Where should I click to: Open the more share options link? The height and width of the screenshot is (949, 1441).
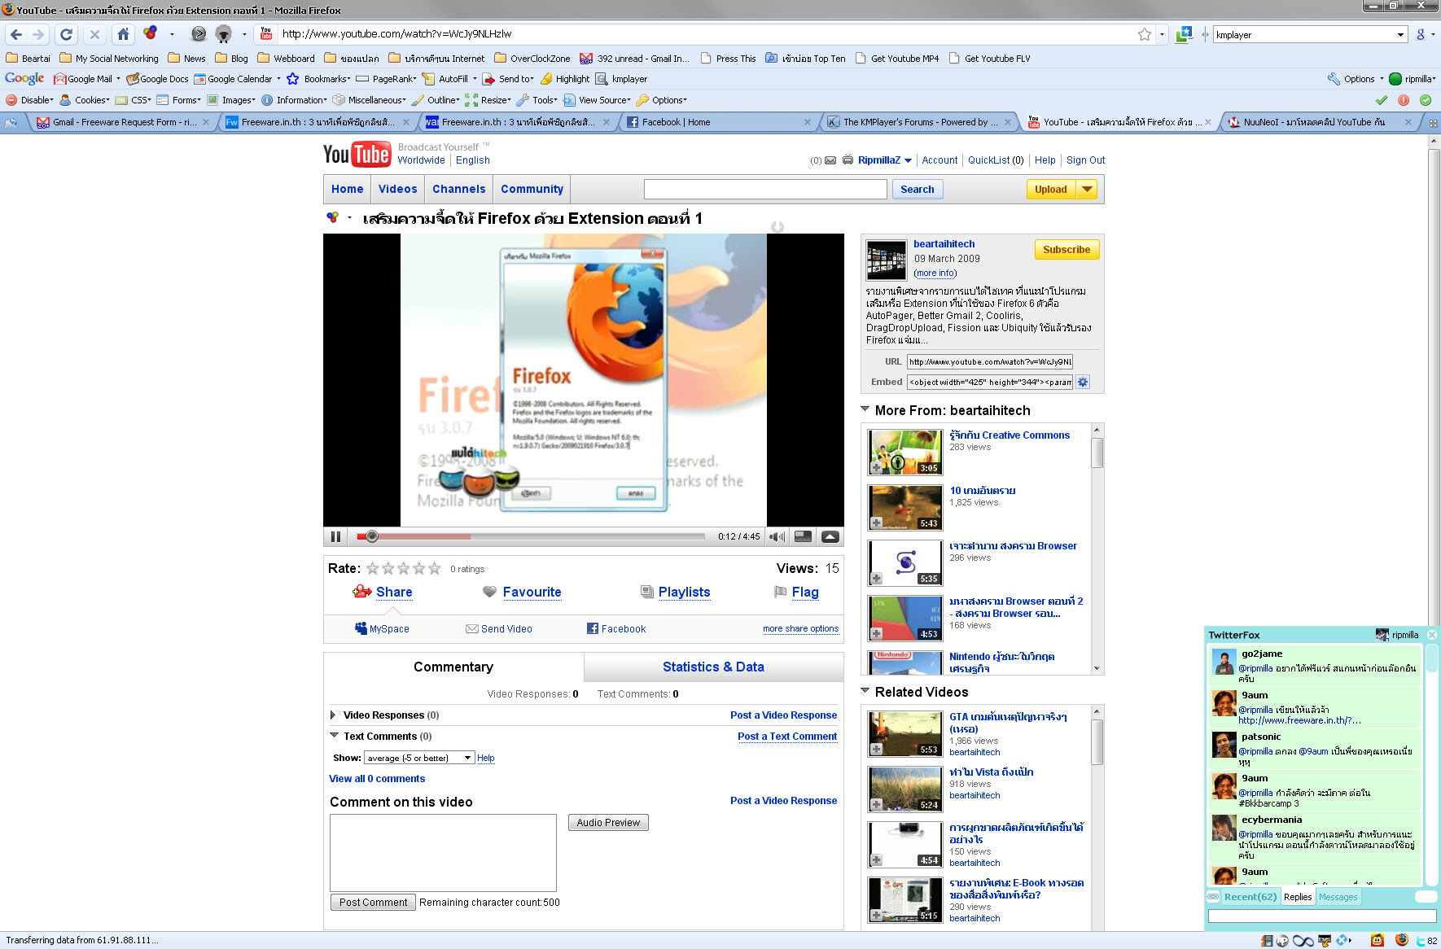[800, 628]
